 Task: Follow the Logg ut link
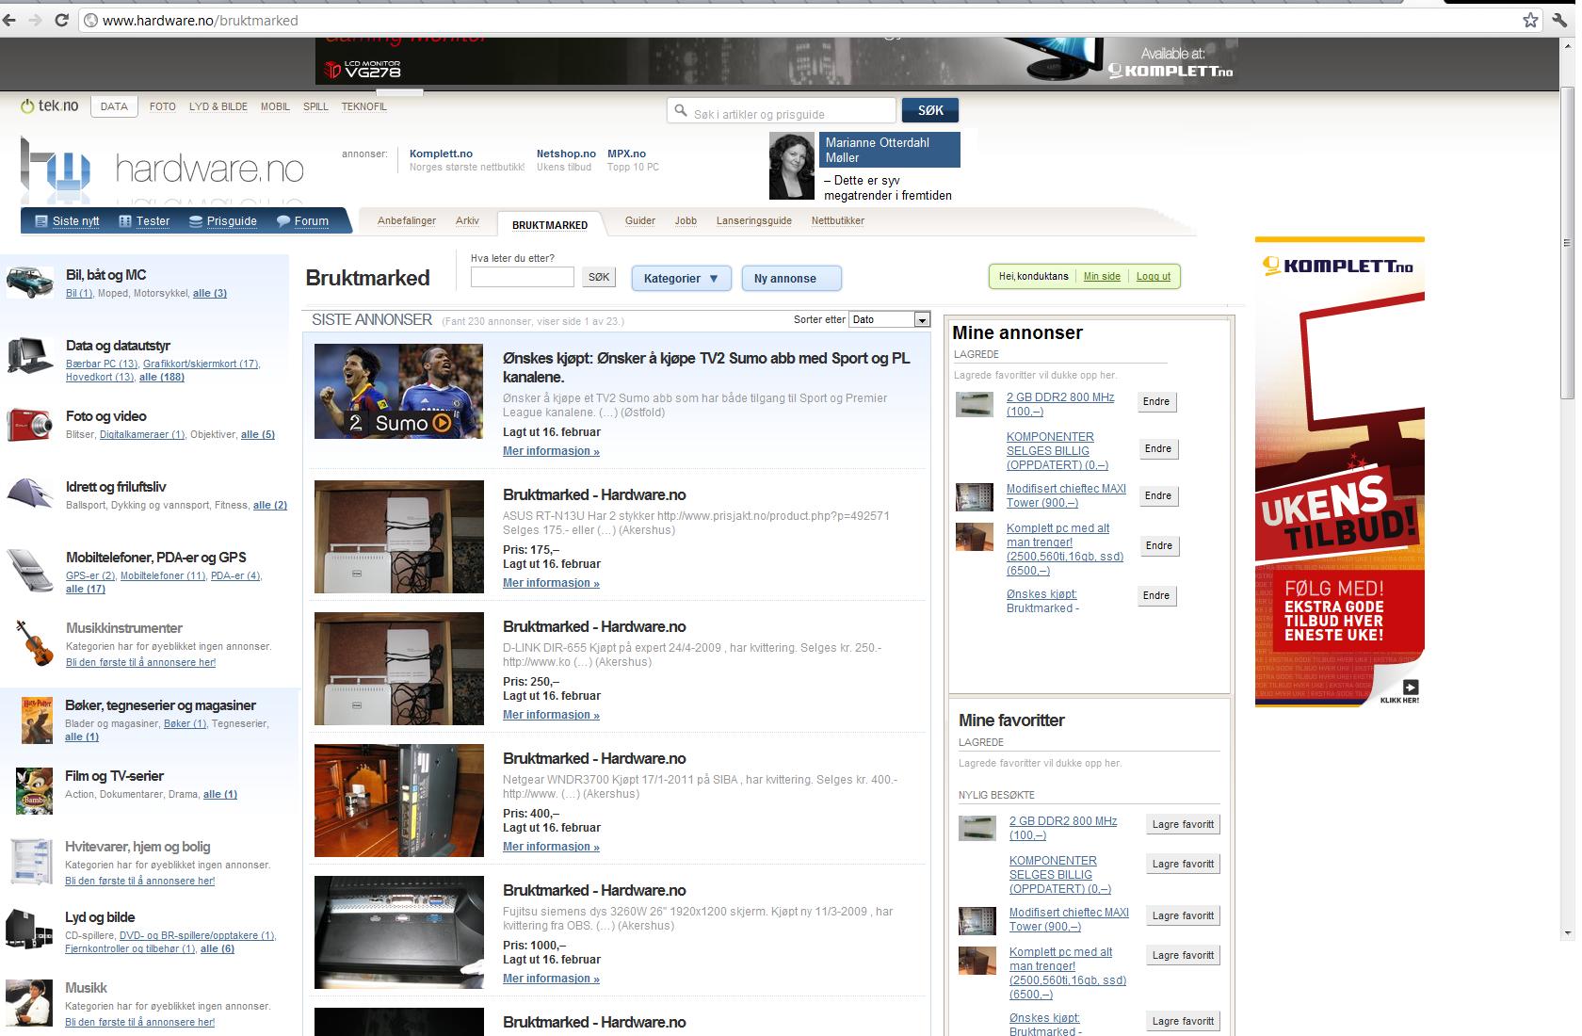pyautogui.click(x=1153, y=276)
